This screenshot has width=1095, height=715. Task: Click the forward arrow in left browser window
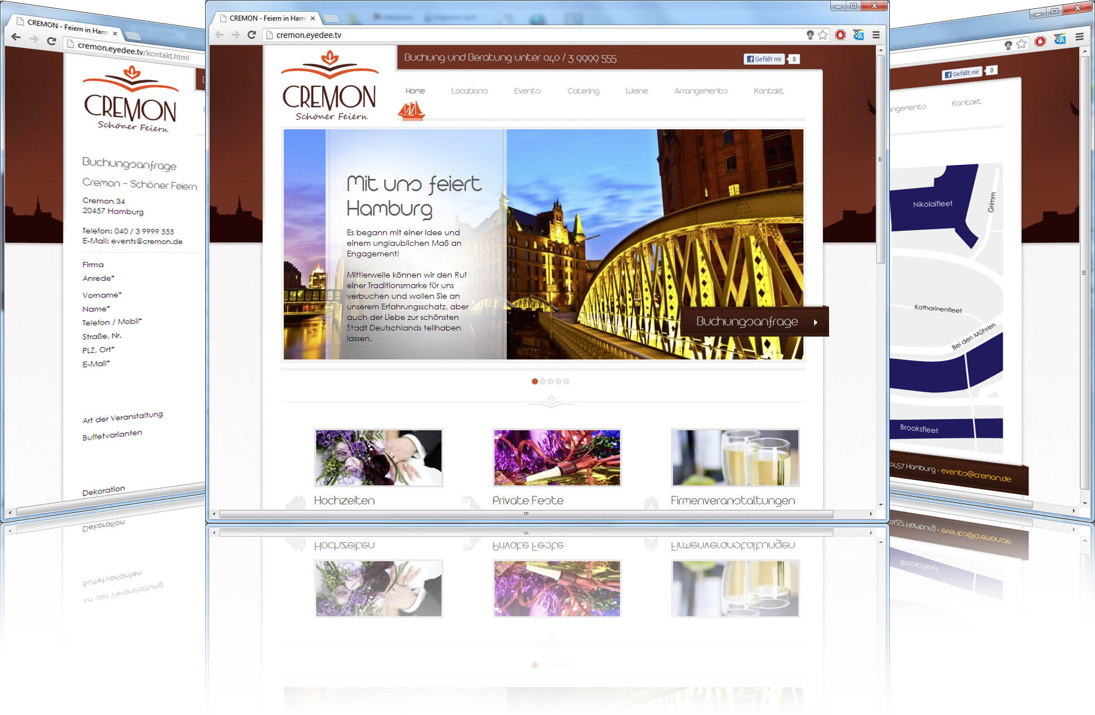[33, 39]
